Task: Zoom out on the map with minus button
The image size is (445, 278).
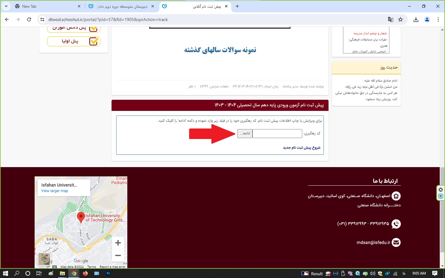Action: click(118, 255)
